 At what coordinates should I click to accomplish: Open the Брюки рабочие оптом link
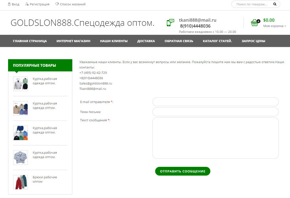coord(45,179)
